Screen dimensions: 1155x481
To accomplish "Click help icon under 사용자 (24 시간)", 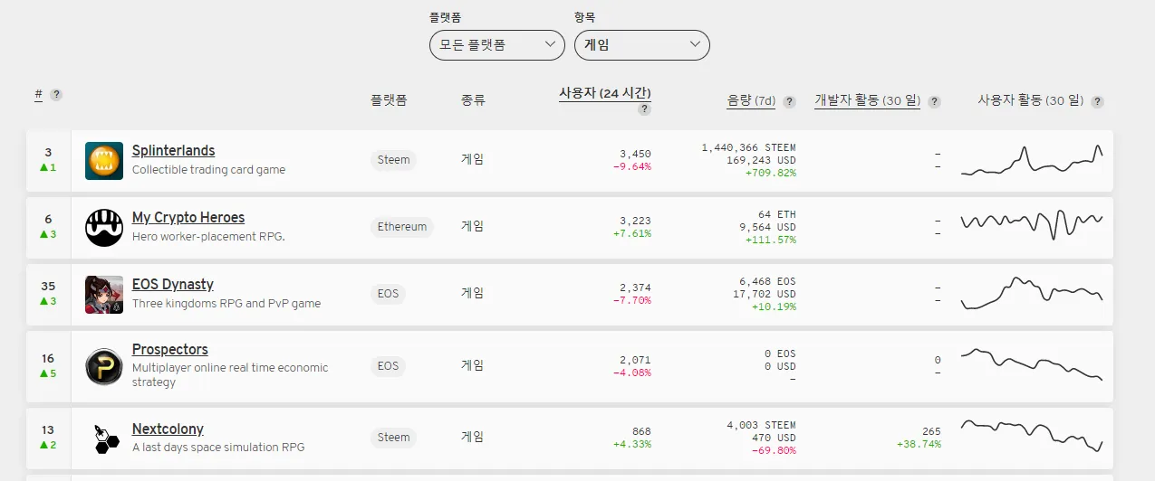I will 644,109.
